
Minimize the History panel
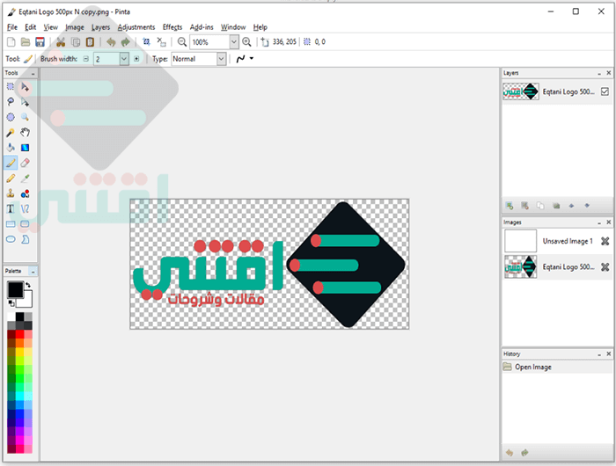pyautogui.click(x=599, y=354)
